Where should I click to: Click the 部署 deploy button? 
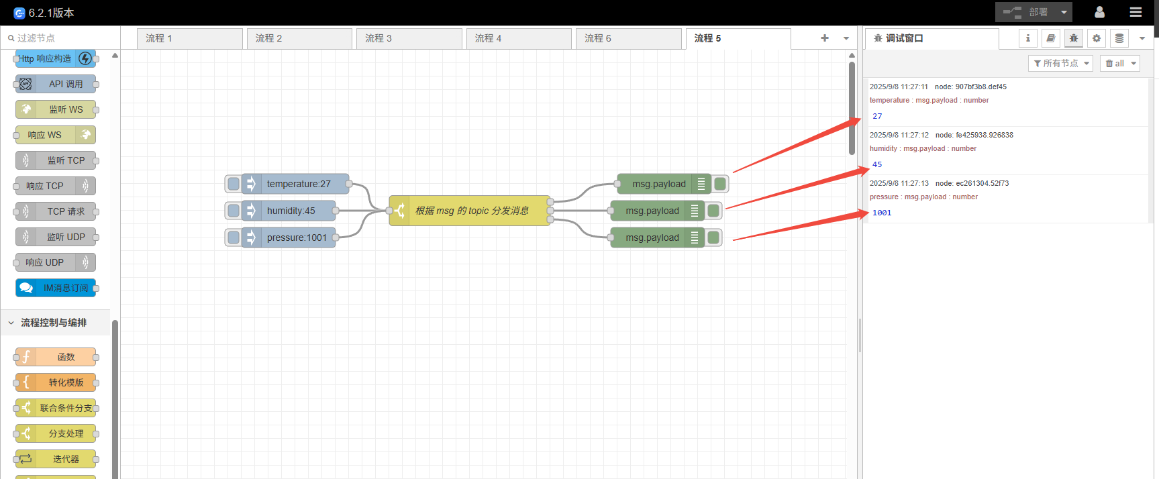pyautogui.click(x=1025, y=12)
